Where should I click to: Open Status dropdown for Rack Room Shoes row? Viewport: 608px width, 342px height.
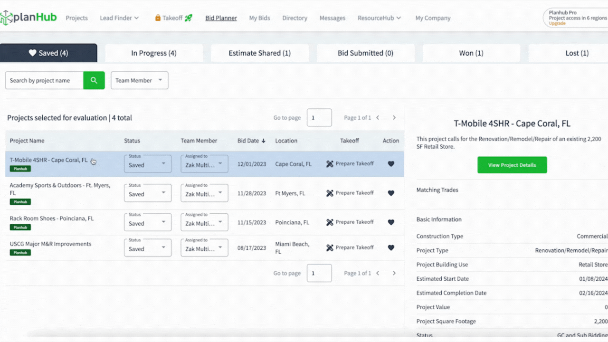point(148,222)
